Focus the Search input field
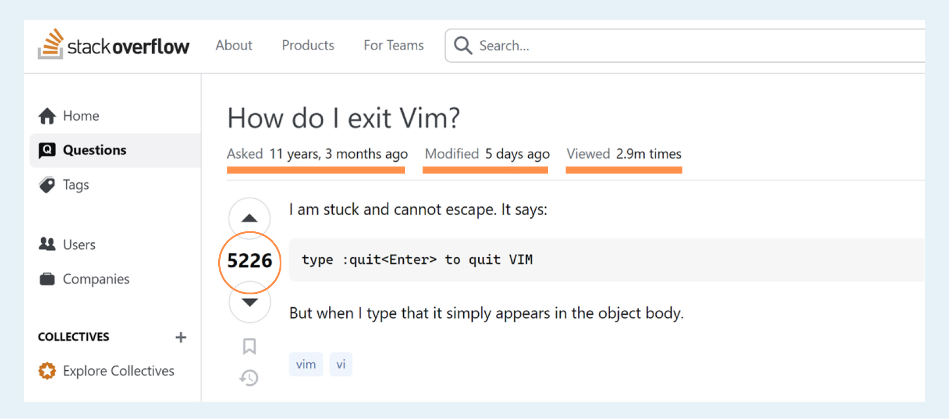The image size is (949, 420). tap(685, 46)
